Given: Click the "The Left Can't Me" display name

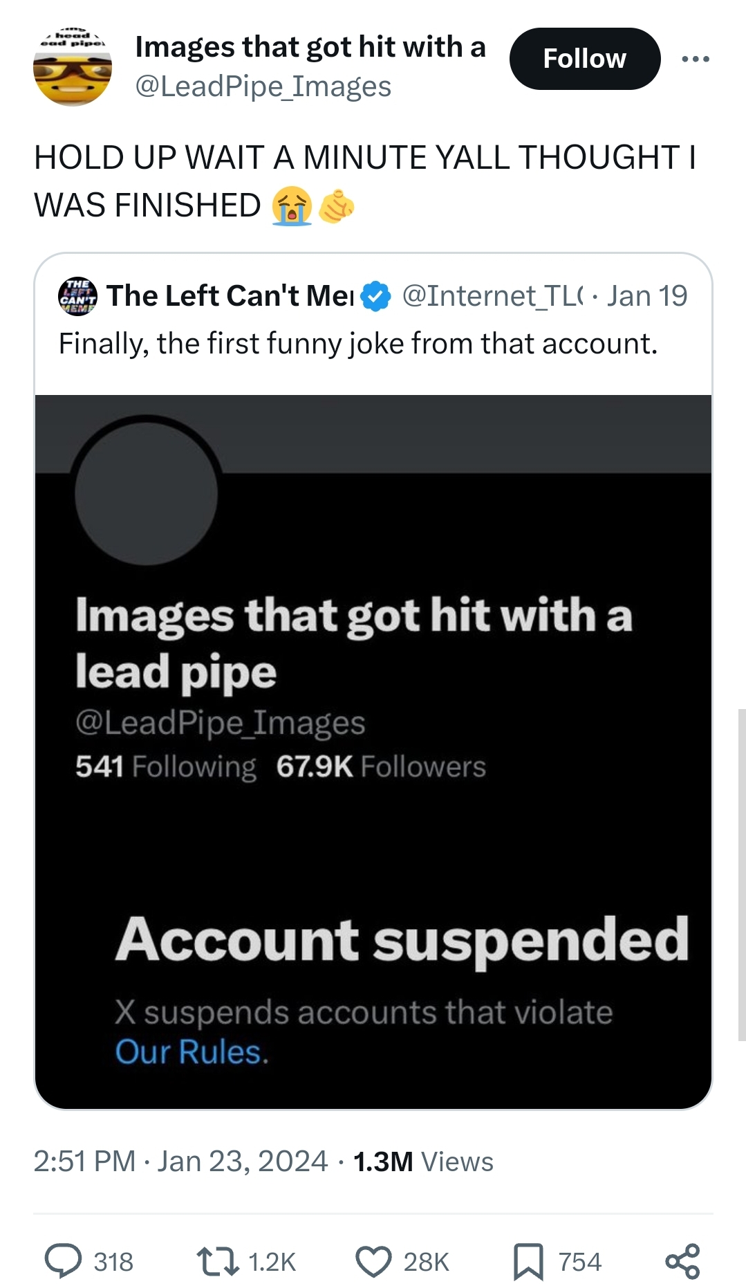Looking at the screenshot, I should point(230,296).
